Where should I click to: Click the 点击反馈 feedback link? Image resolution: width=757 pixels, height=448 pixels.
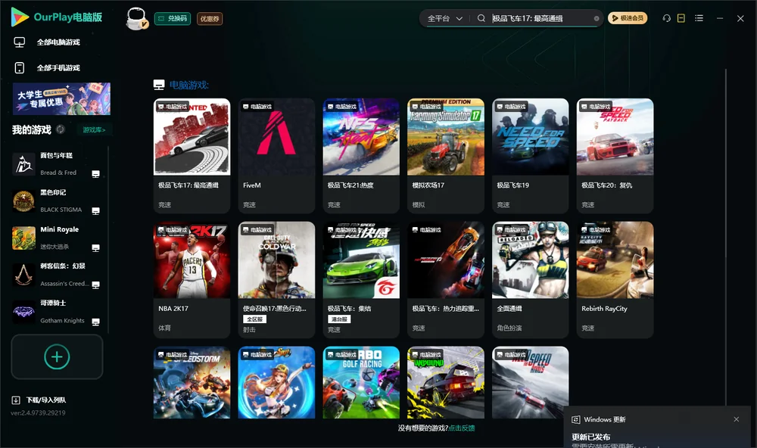coord(462,428)
